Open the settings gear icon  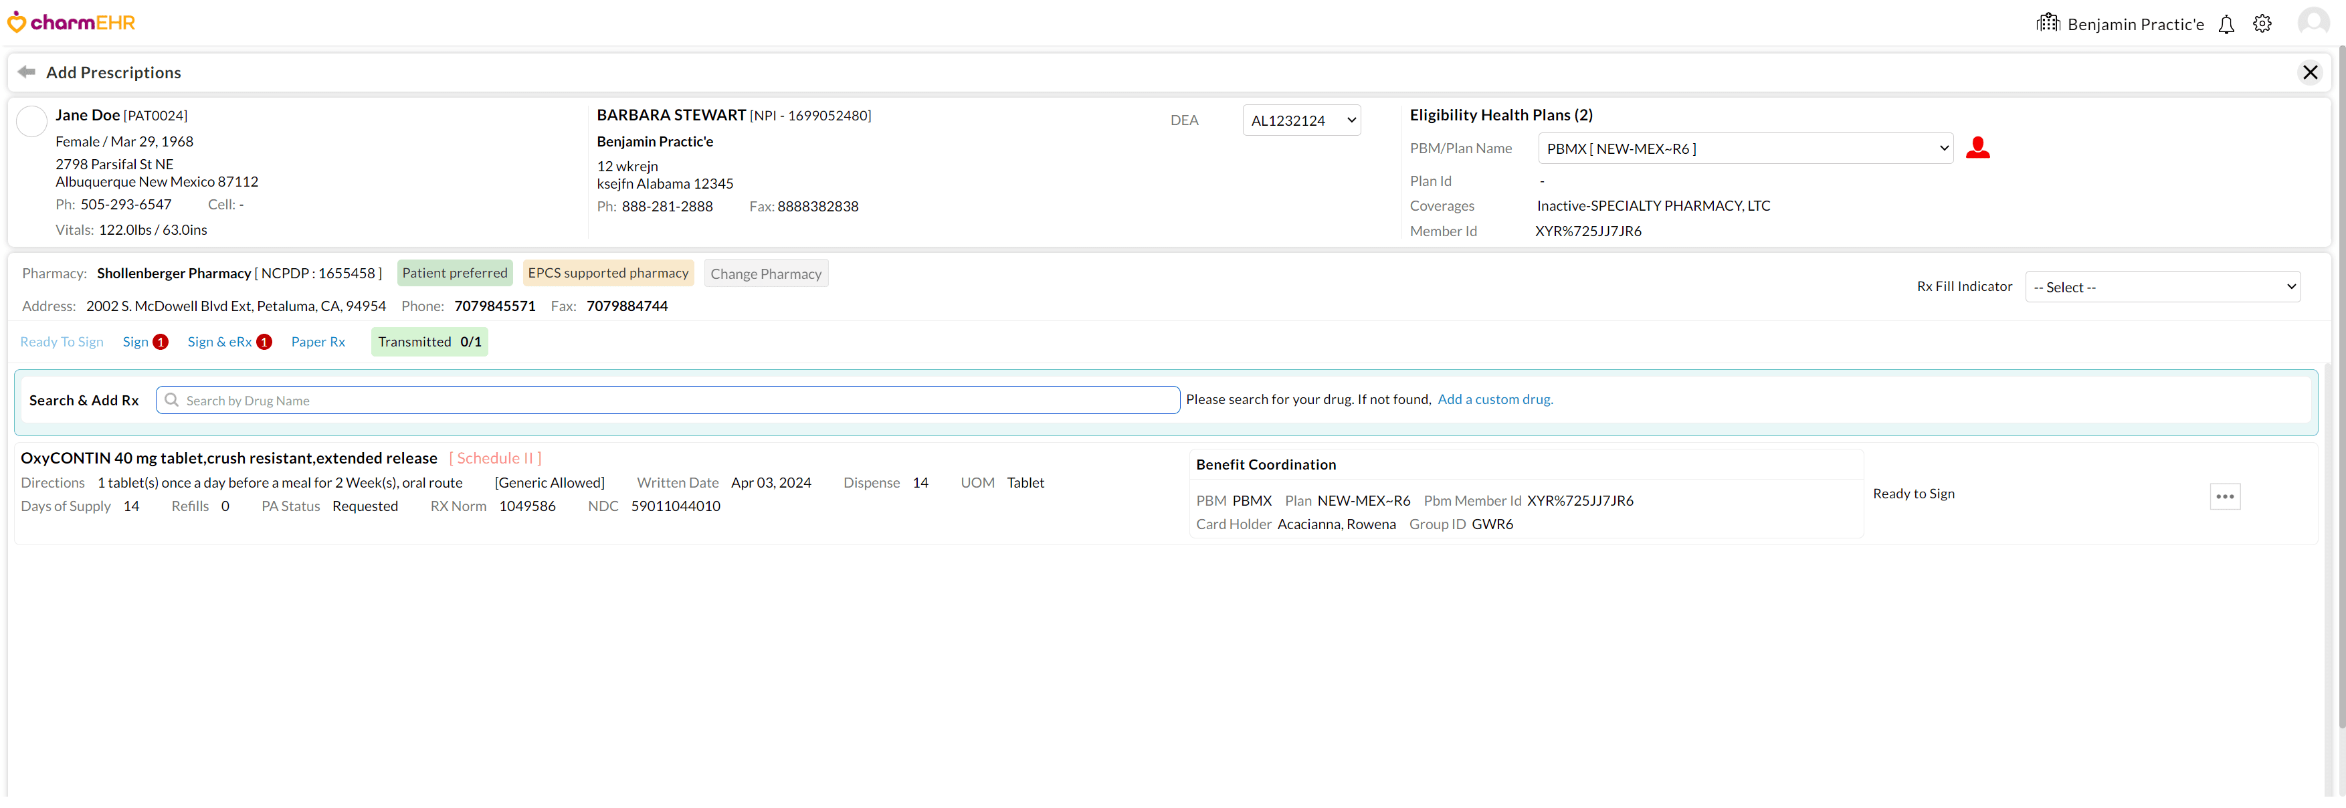pos(2262,25)
